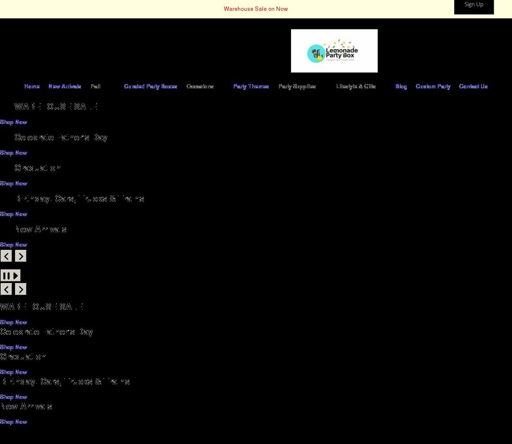Click next arrow below the pause/play button

click(x=20, y=289)
